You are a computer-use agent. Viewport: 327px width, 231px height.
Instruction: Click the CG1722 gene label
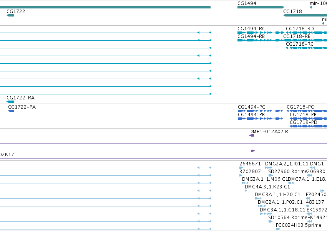16,12
